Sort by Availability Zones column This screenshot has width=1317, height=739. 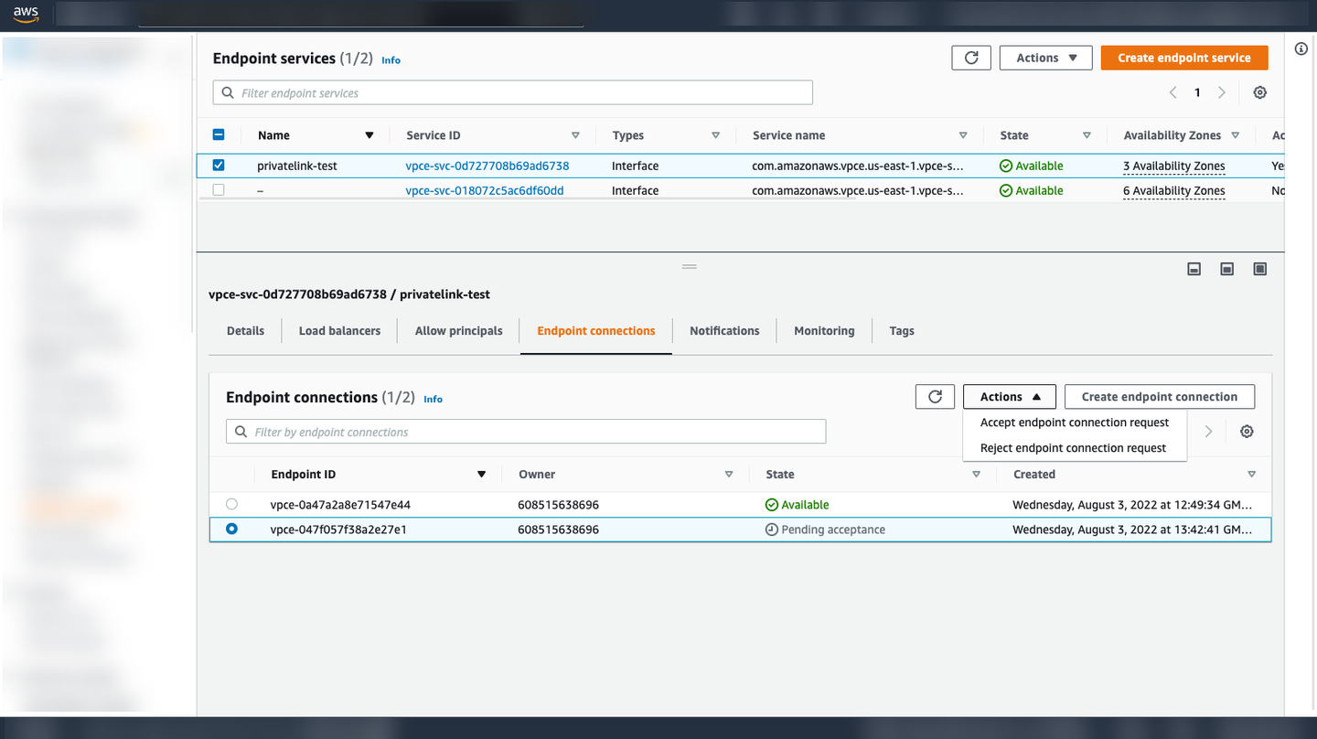coord(1235,135)
